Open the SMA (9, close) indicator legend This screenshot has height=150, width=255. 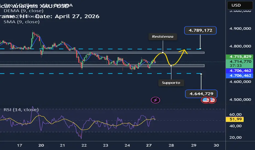click(22, 22)
